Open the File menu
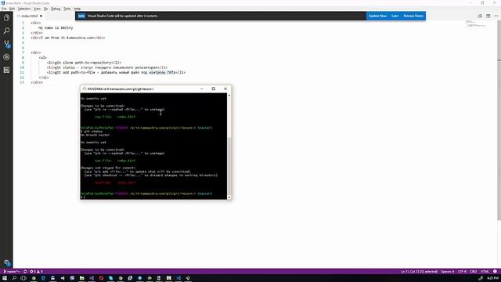The image size is (501, 282). pyautogui.click(x=4, y=9)
